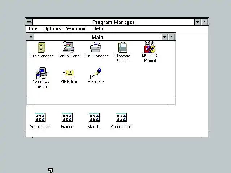Maximize the Program Manager window
231x173 pixels.
pyautogui.click(x=205, y=22)
